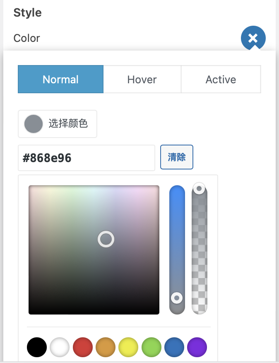Image resolution: width=279 pixels, height=363 pixels.
Task: Click the transparency slider handle
Action: point(199,189)
